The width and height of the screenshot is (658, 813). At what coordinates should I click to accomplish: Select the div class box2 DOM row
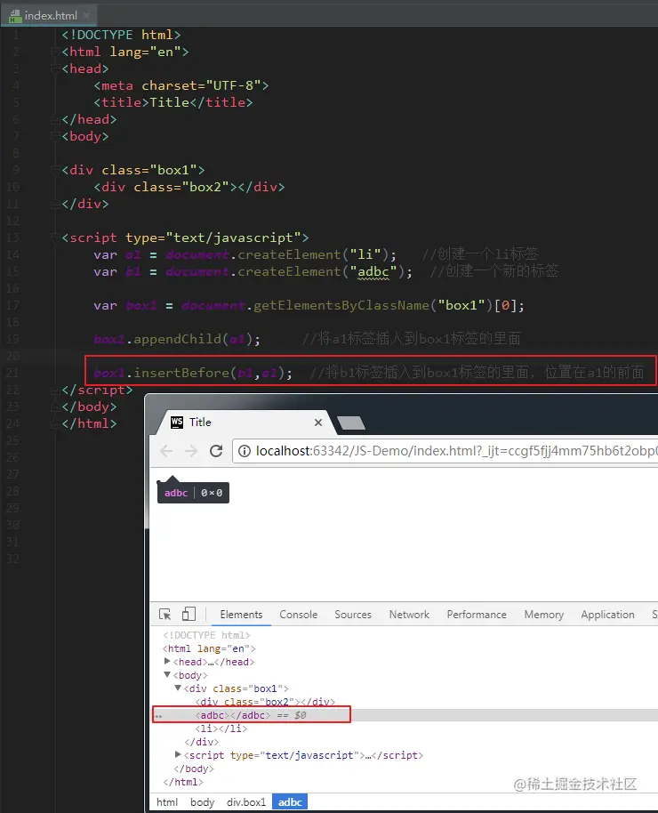[265, 702]
